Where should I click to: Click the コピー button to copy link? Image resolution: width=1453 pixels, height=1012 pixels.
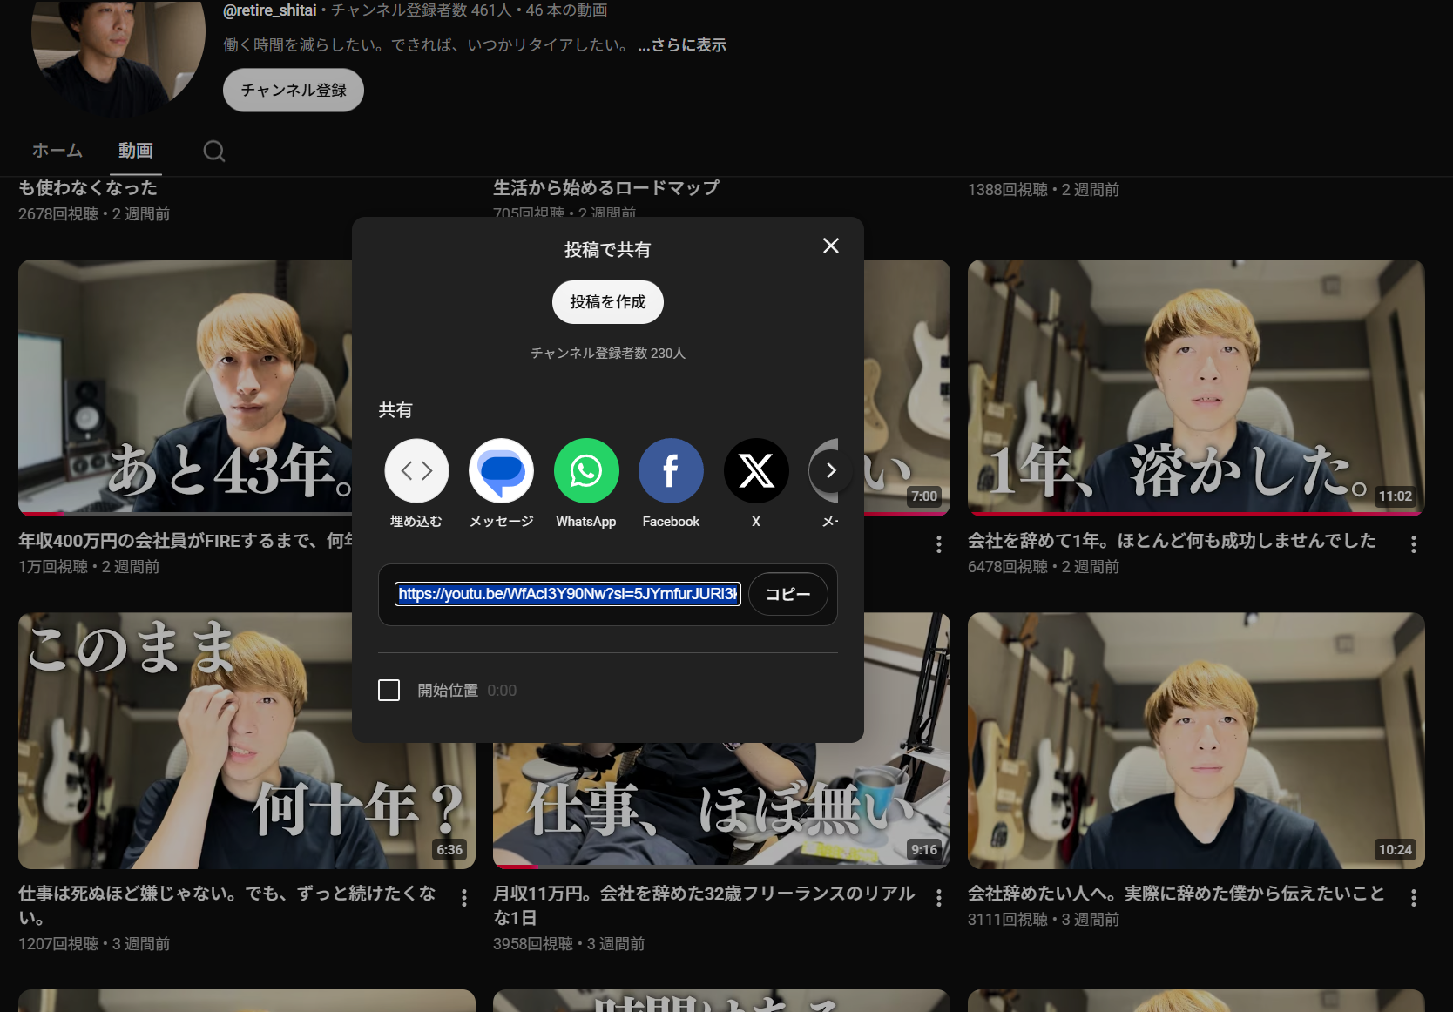[x=788, y=594]
